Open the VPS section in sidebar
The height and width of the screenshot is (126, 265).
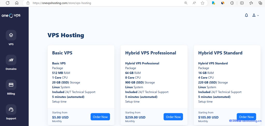pos(11,35)
